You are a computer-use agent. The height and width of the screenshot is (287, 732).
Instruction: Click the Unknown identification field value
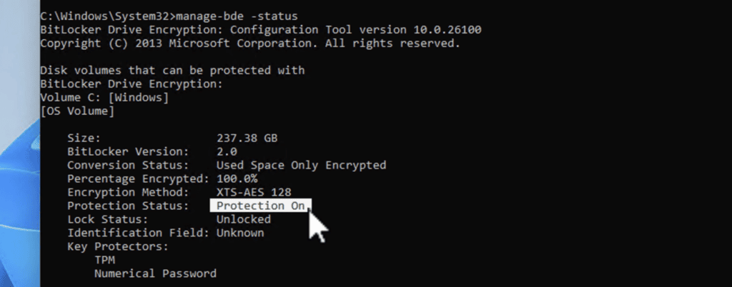(x=240, y=233)
